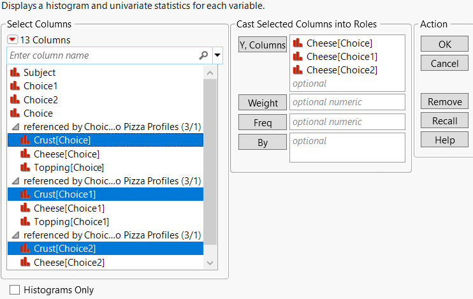
Task: Open the column filter dropdown arrow
Action: [x=217, y=55]
